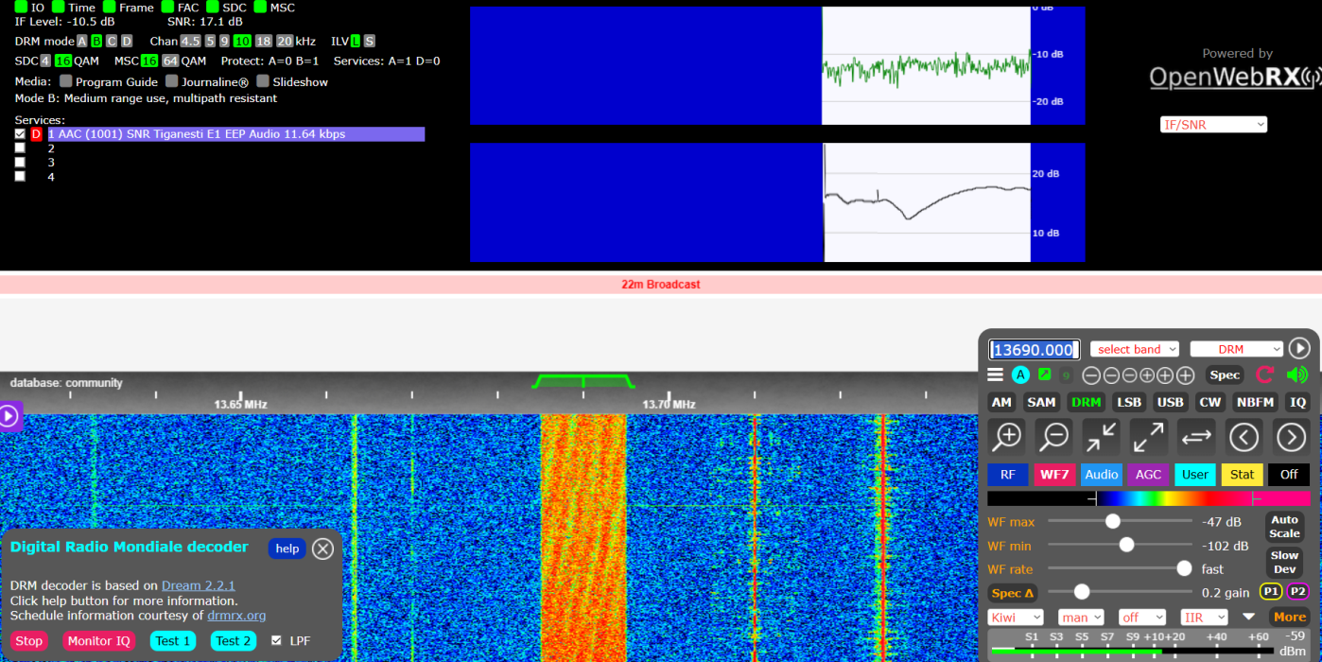Switch to the WF7 tab
The height and width of the screenshot is (662, 1322).
click(1054, 474)
